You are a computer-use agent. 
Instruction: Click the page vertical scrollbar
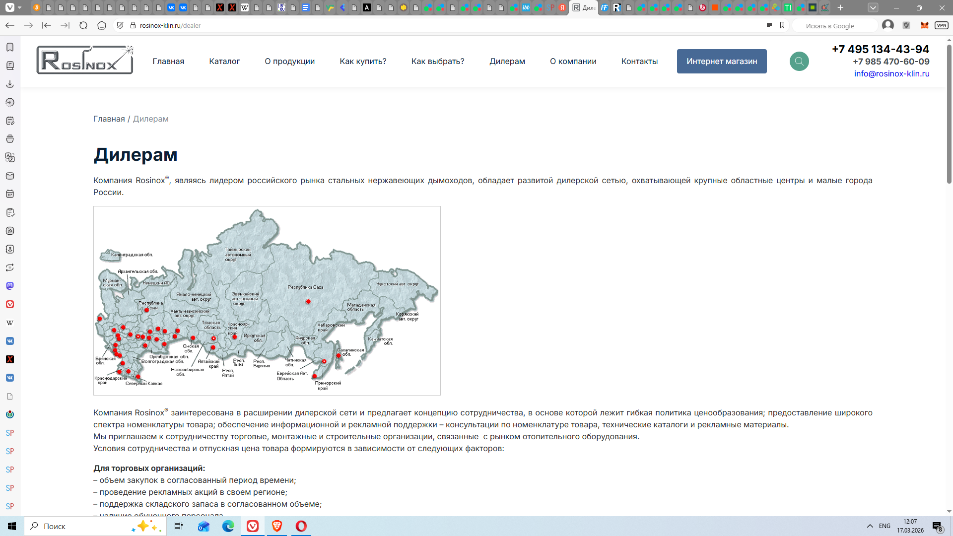(x=949, y=114)
